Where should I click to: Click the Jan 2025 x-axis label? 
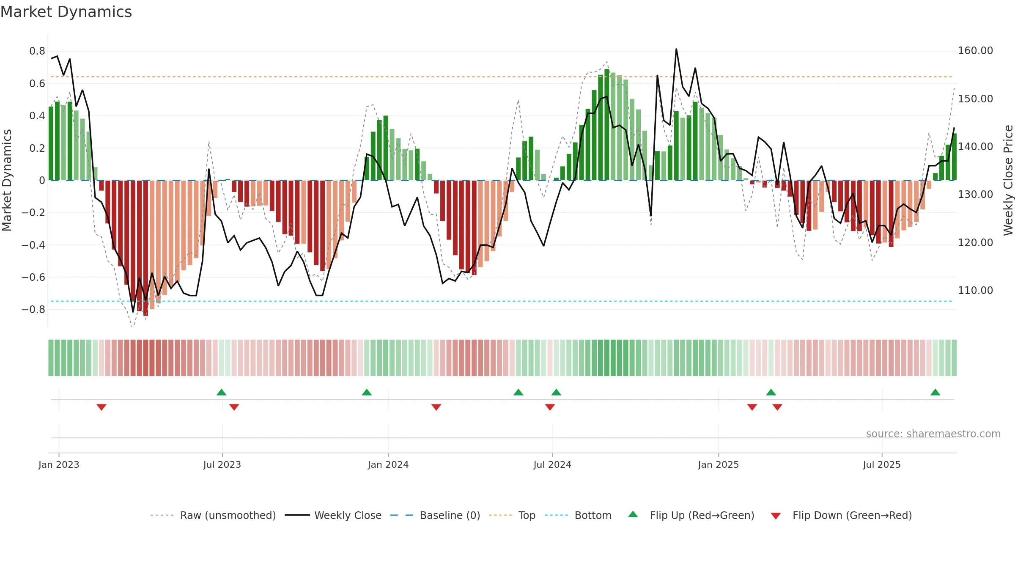tap(719, 464)
